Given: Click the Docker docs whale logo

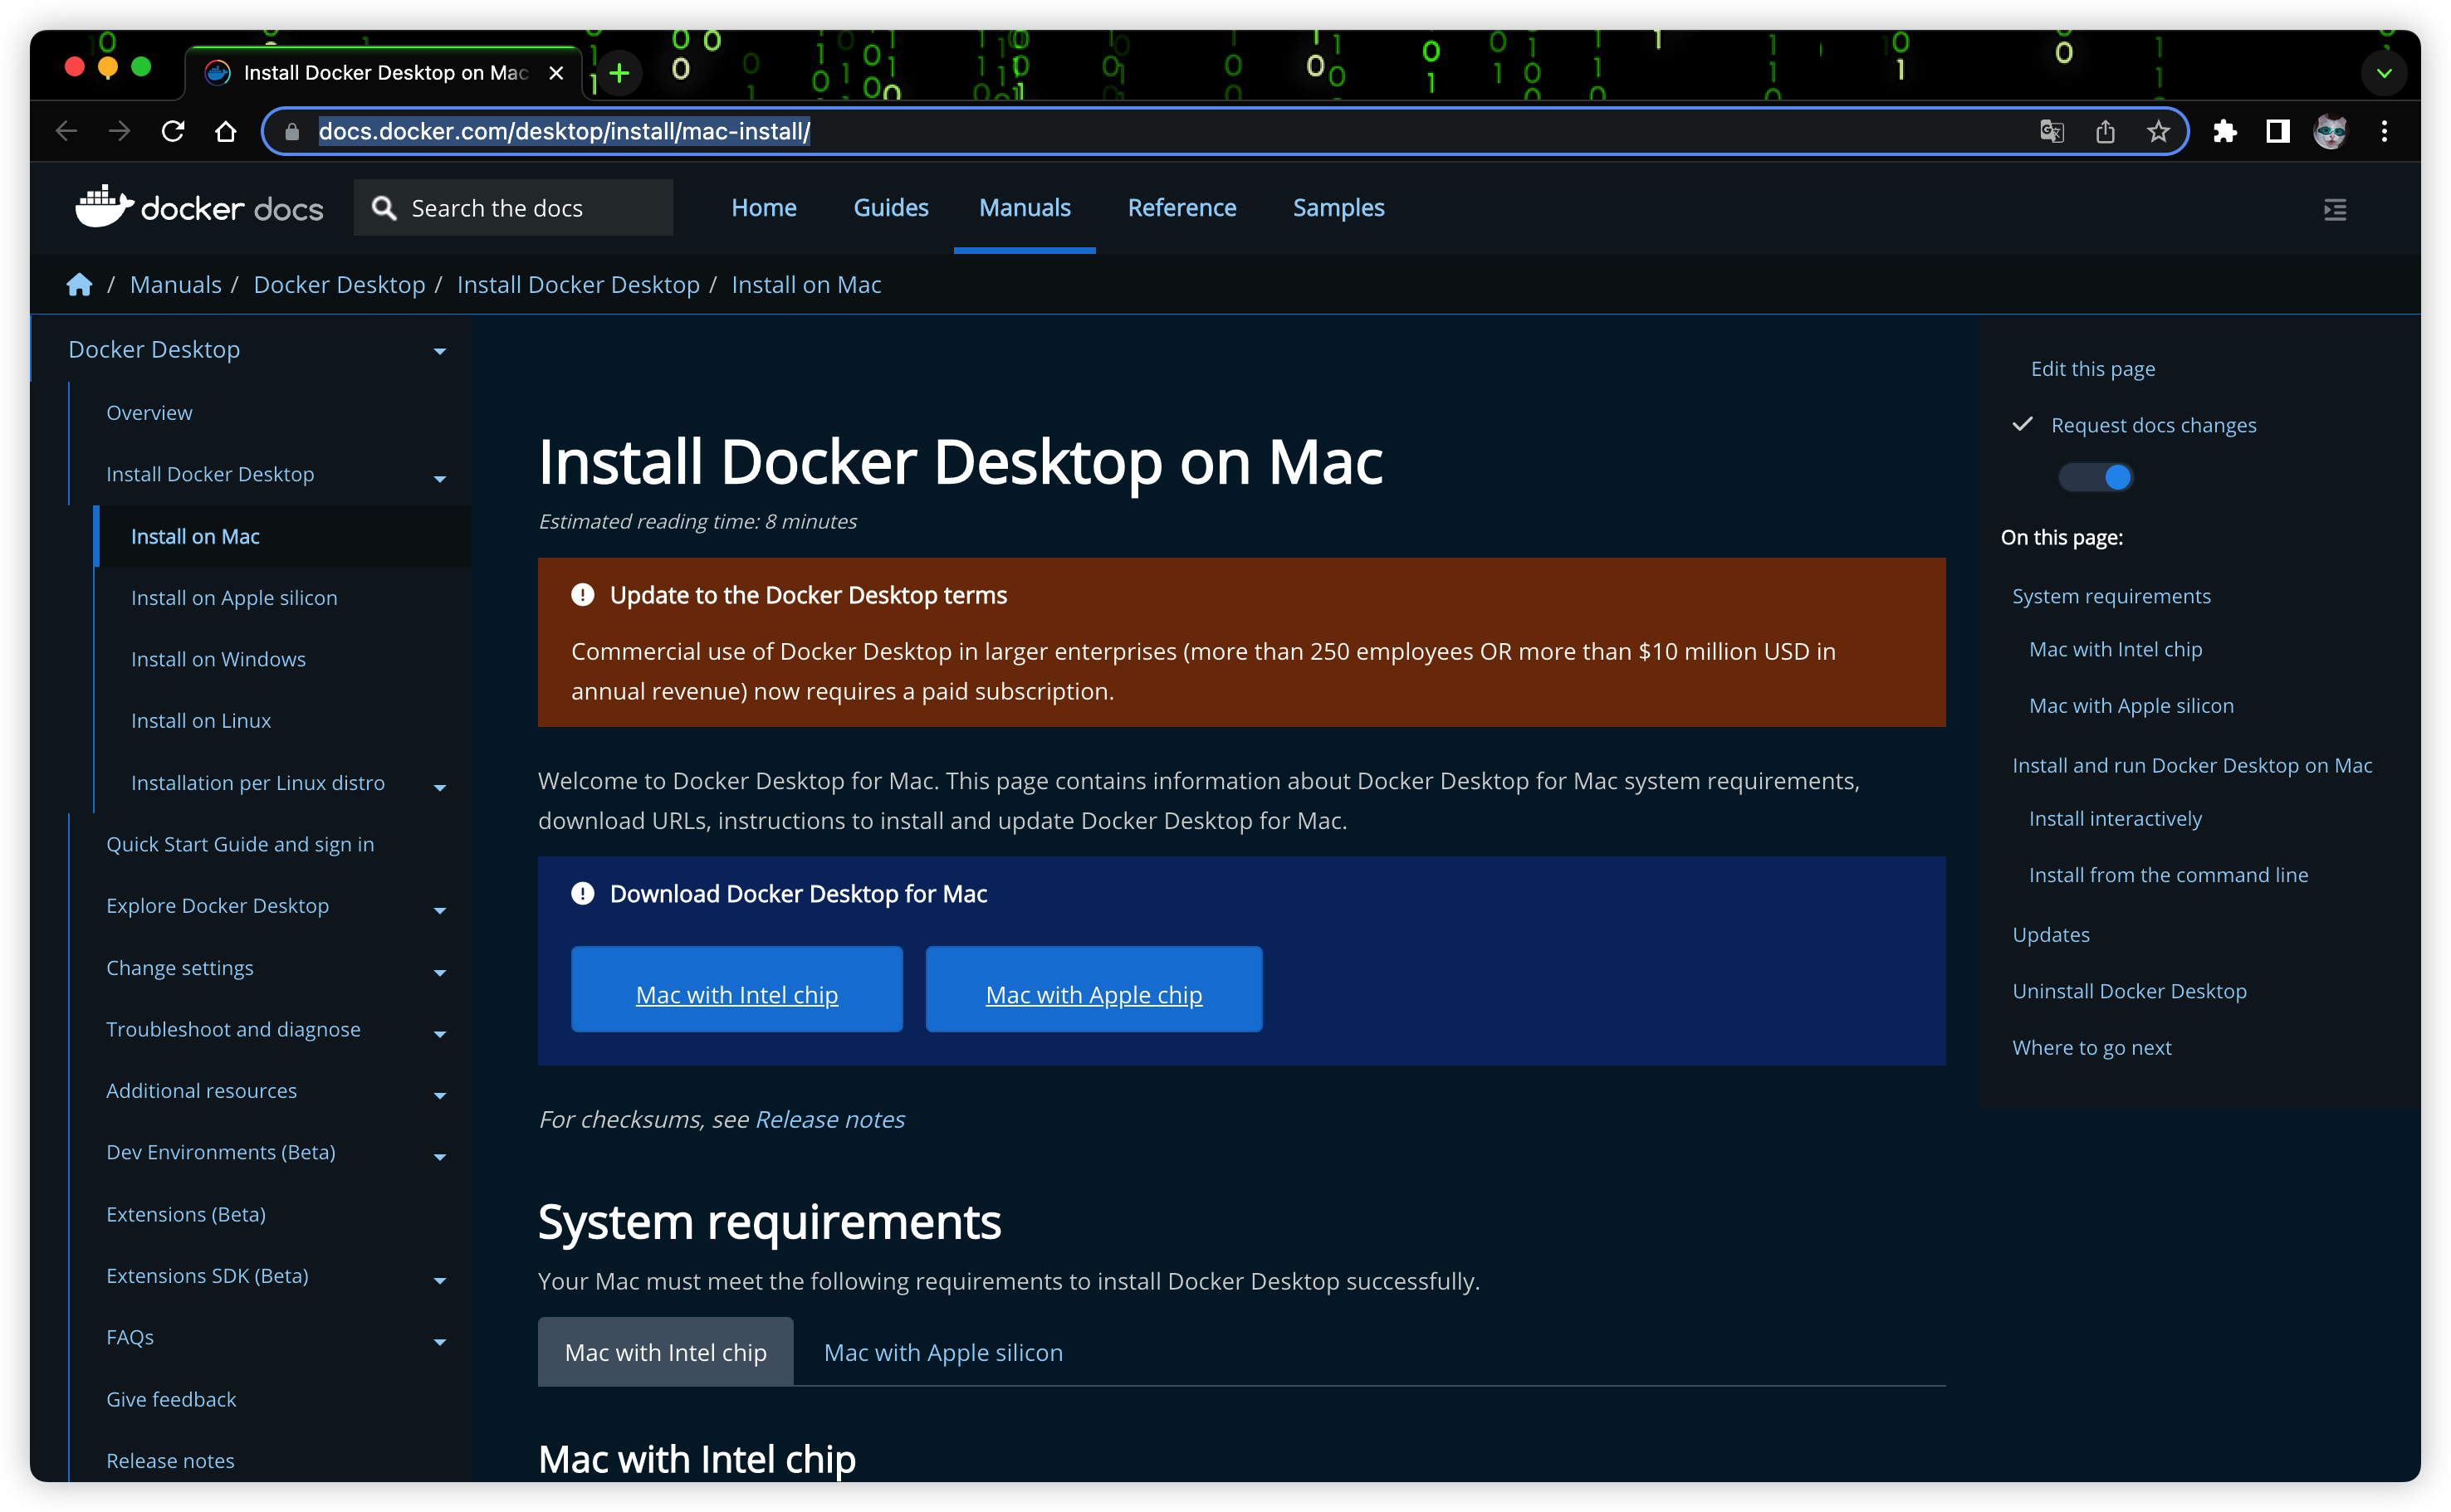Looking at the screenshot, I should [199, 207].
